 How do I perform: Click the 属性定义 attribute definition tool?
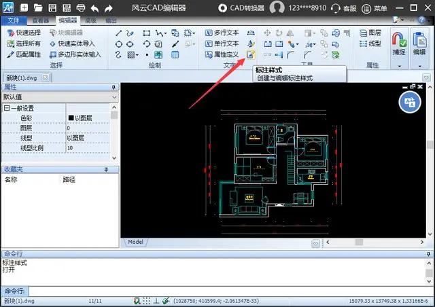coord(222,54)
